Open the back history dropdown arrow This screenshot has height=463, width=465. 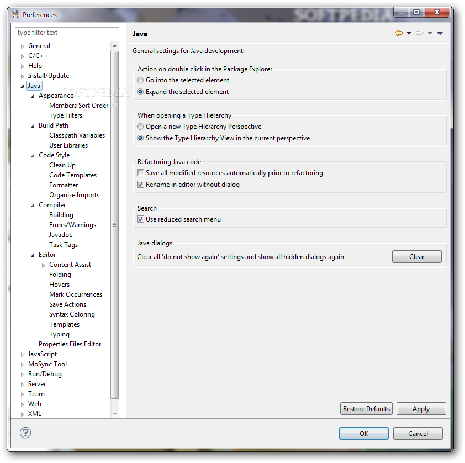click(x=409, y=33)
